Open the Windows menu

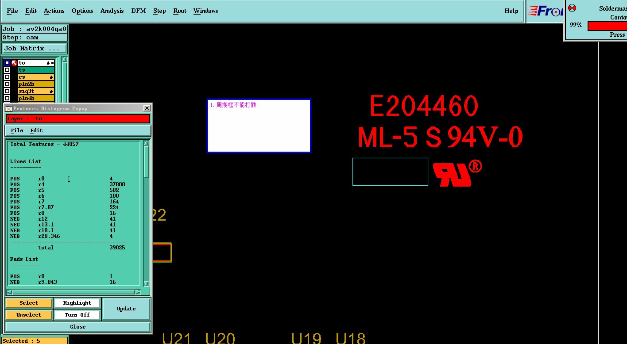point(206,11)
